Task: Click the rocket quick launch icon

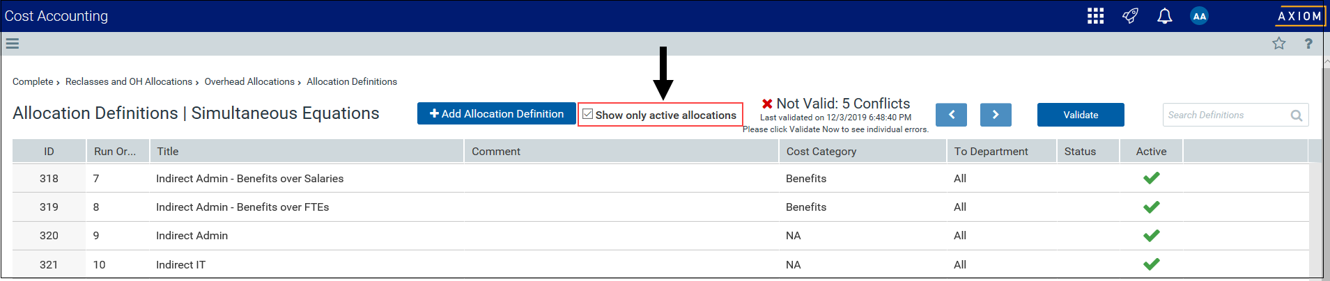Action: pos(1130,16)
